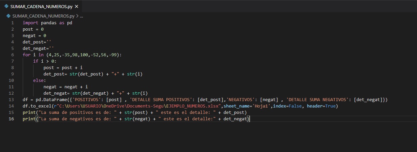
Task: Expand the breadcrumb ellipsis symbol list
Action: [82, 16]
